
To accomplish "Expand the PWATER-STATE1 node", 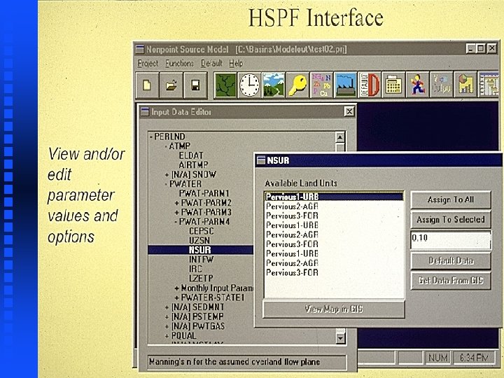I will point(177,298).
